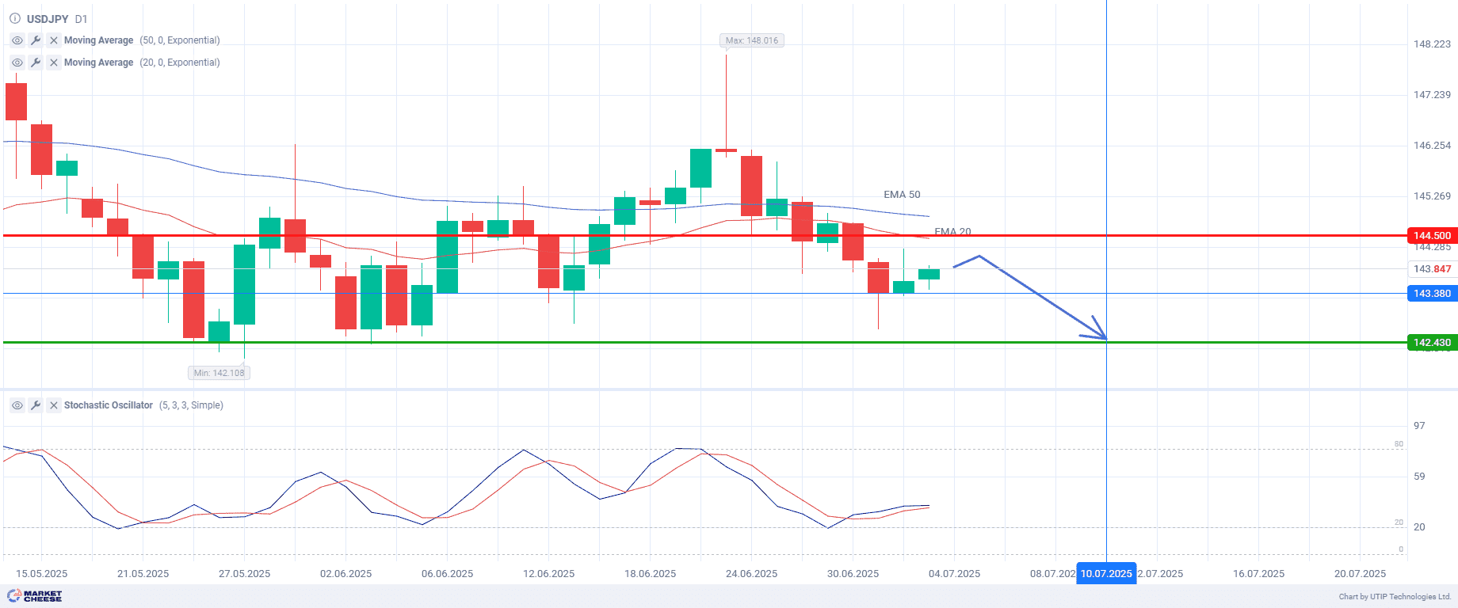This screenshot has height=608, width=1458.
Task: Click the 10.07.2025 date marker
Action: tap(1106, 574)
